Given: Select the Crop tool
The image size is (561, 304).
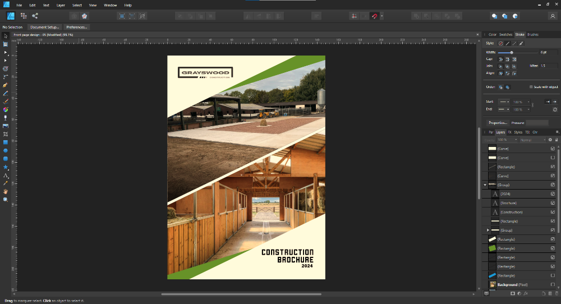Looking at the screenshot, I should (6, 134).
